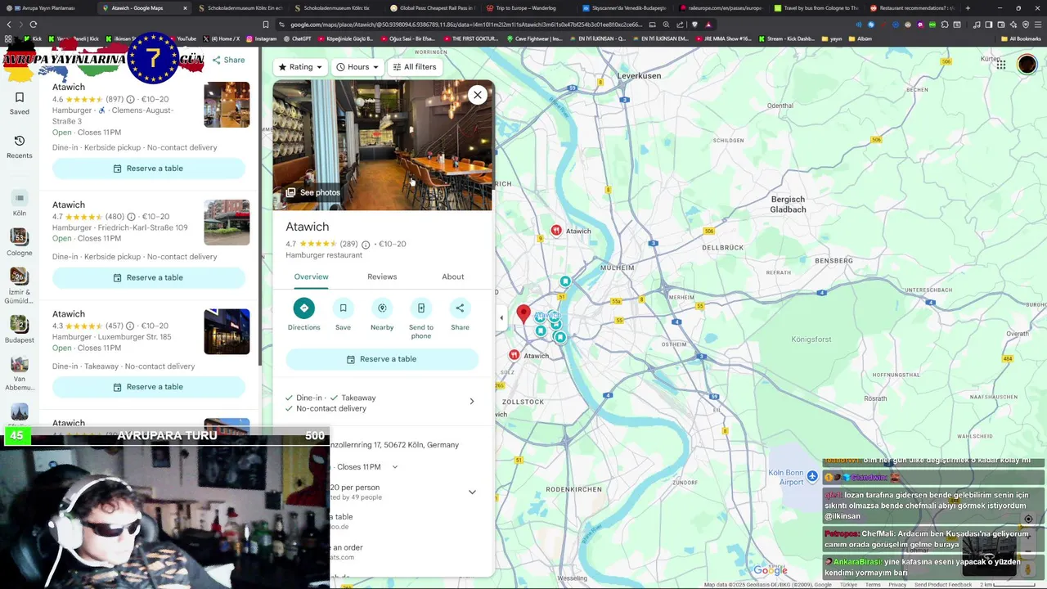Open ChatGPT bookmark
Viewport: 1047px width, 589px height.
pos(296,38)
